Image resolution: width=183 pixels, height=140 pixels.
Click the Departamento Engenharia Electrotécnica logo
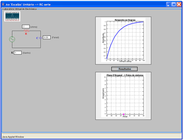tap(12, 16)
